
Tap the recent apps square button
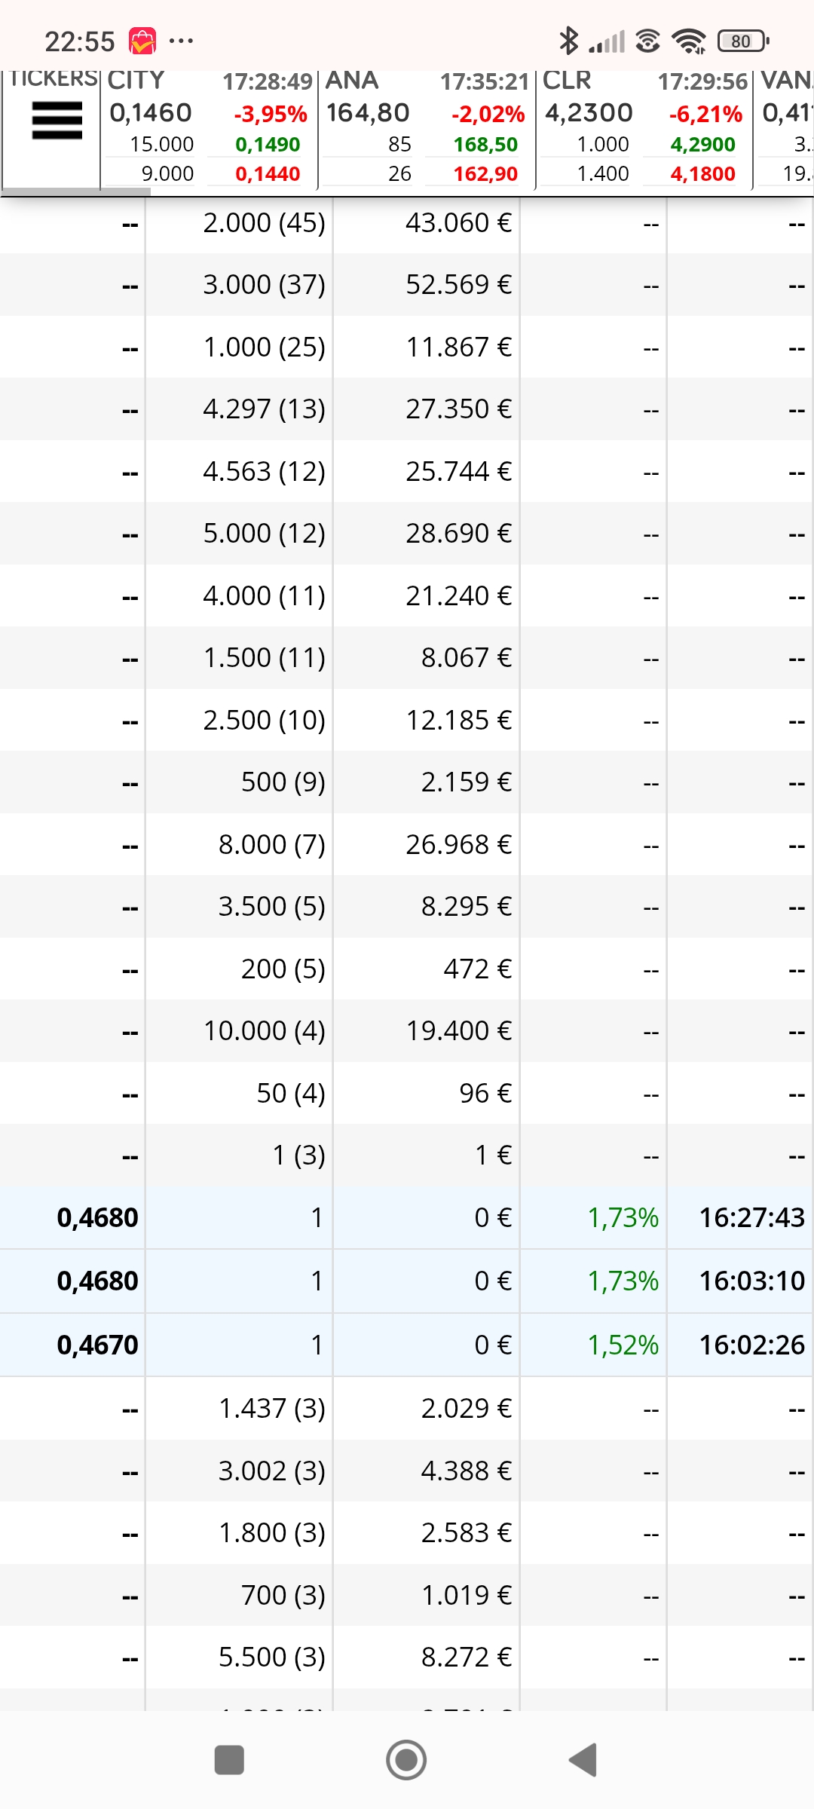pos(229,1760)
